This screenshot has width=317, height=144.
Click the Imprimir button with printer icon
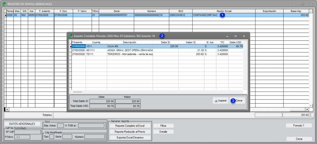tap(220, 101)
